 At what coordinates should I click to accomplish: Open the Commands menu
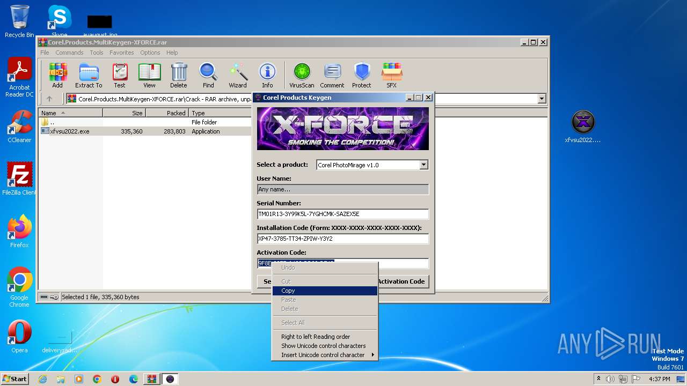[69, 53]
